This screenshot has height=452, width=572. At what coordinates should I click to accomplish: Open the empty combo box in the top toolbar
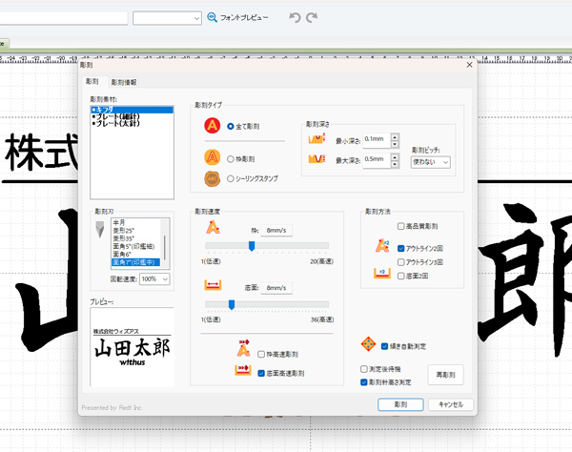pyautogui.click(x=167, y=18)
